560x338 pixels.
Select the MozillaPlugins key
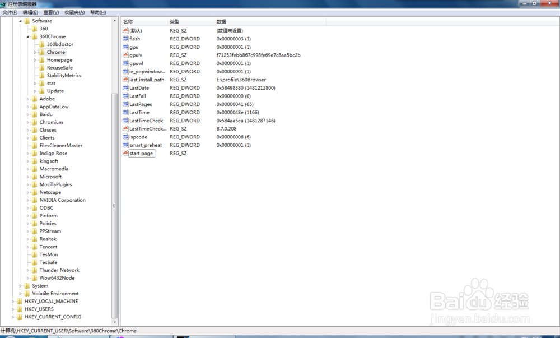tap(55, 184)
